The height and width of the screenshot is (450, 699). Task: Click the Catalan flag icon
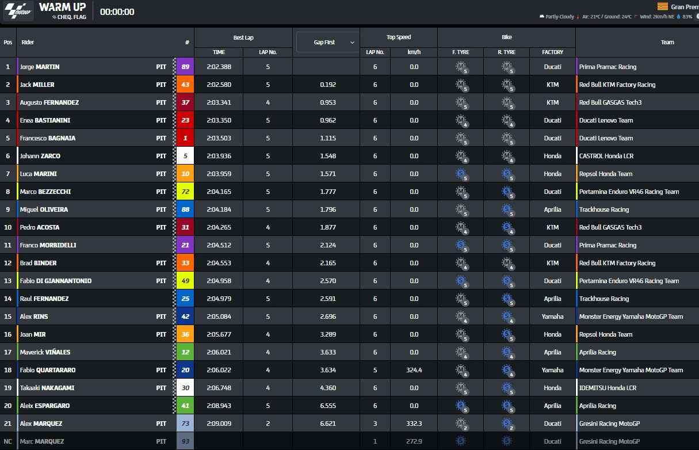coord(663,7)
